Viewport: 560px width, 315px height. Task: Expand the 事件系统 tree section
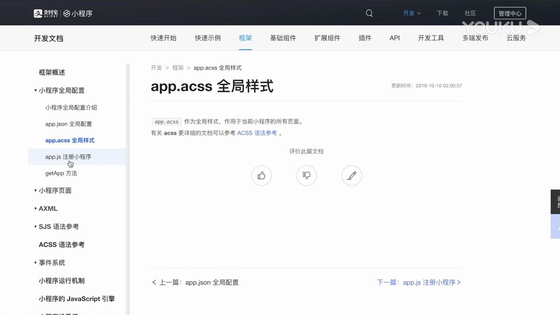35,262
